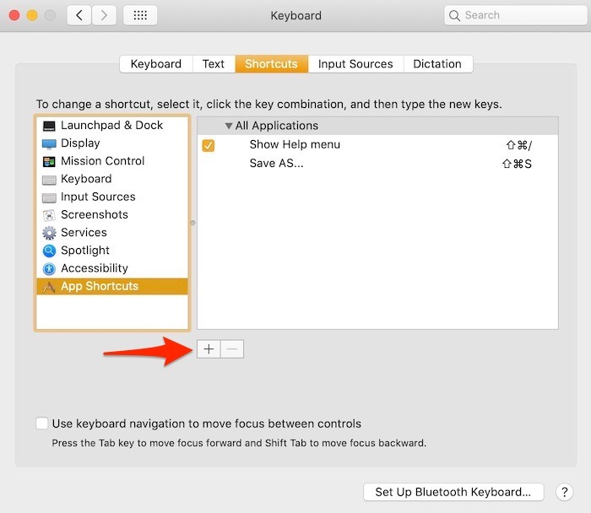The image size is (591, 513).
Task: Remove shortcut with minus button
Action: pos(232,349)
